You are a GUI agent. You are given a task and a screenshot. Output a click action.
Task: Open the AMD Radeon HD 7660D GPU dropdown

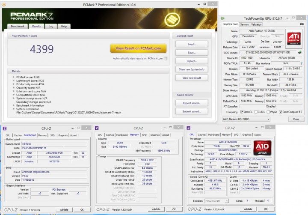click(246, 119)
